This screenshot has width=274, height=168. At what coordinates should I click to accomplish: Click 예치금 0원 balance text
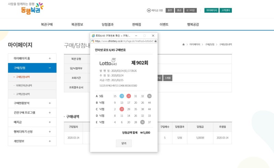tap(157, 11)
